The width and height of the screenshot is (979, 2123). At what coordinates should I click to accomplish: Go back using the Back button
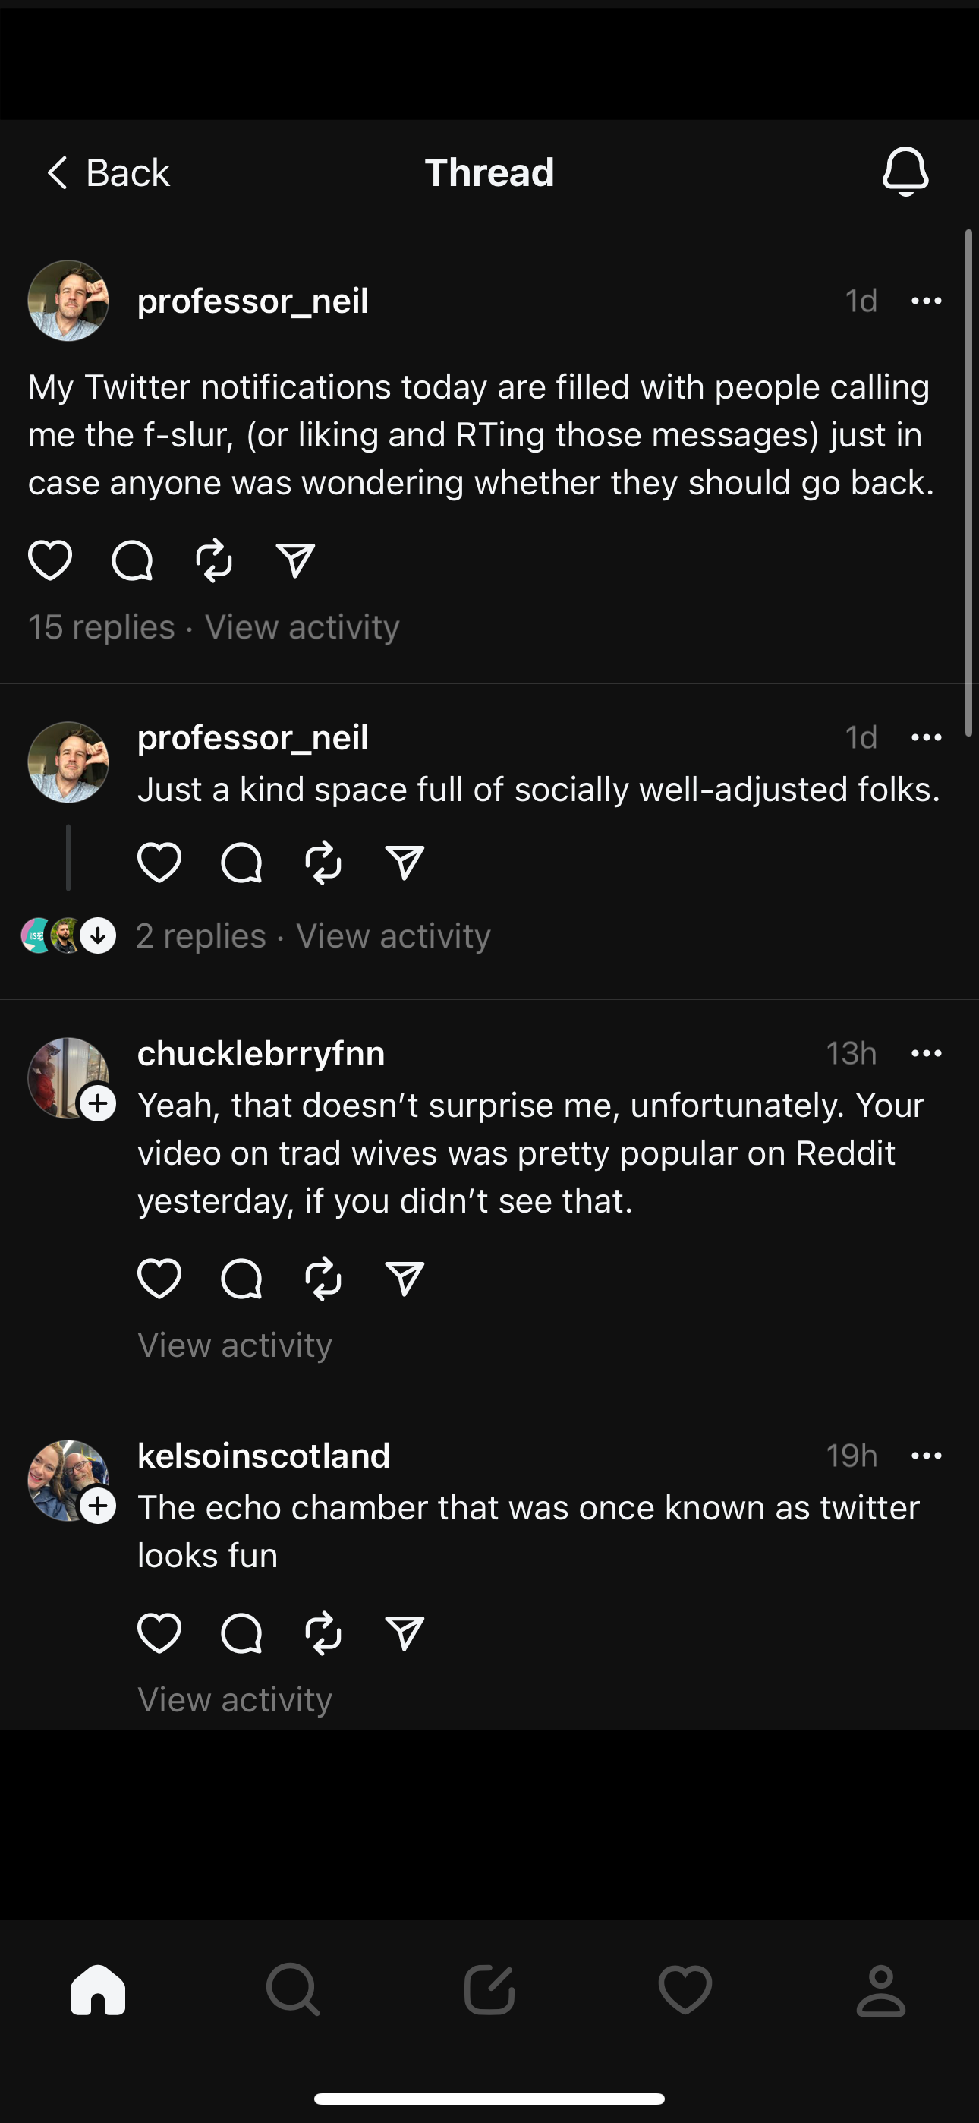108,173
